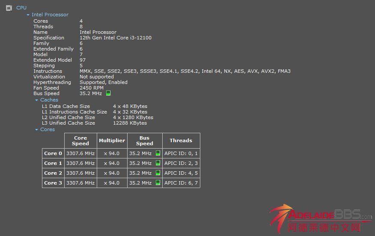Click APIC ID: 0, 1 cell

pyautogui.click(x=181, y=153)
